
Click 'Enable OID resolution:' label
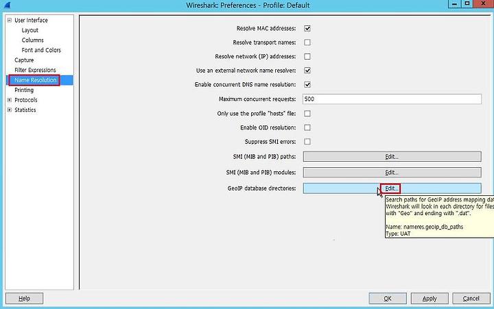268,127
